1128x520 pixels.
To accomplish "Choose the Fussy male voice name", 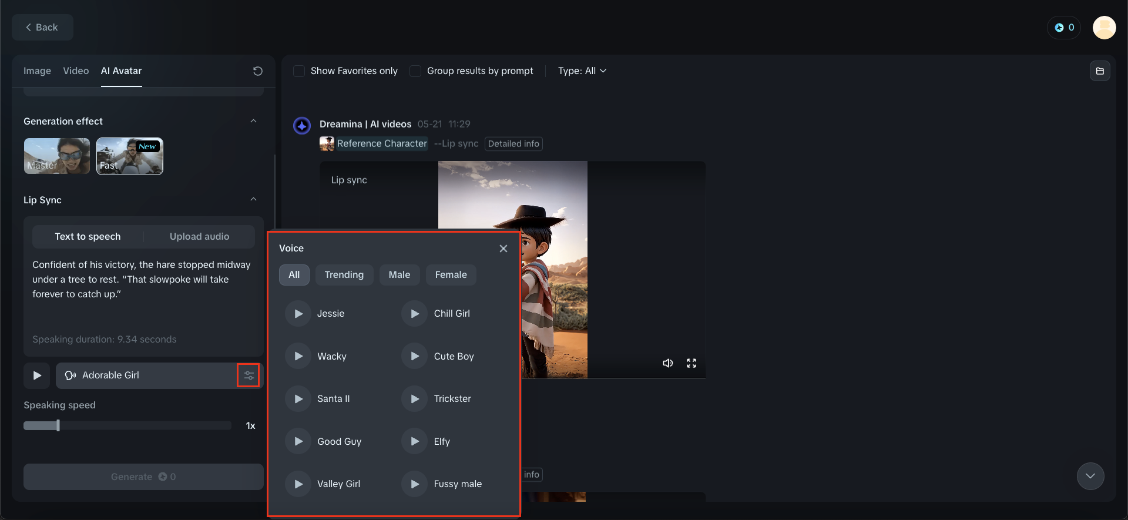I will click(x=458, y=484).
